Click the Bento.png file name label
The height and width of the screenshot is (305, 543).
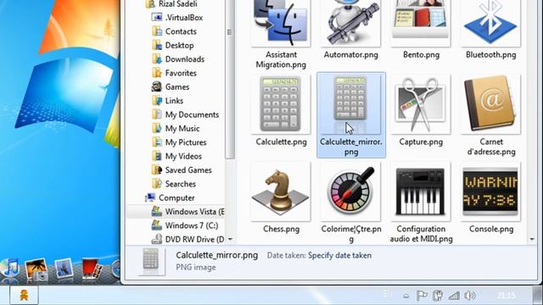pyautogui.click(x=421, y=54)
